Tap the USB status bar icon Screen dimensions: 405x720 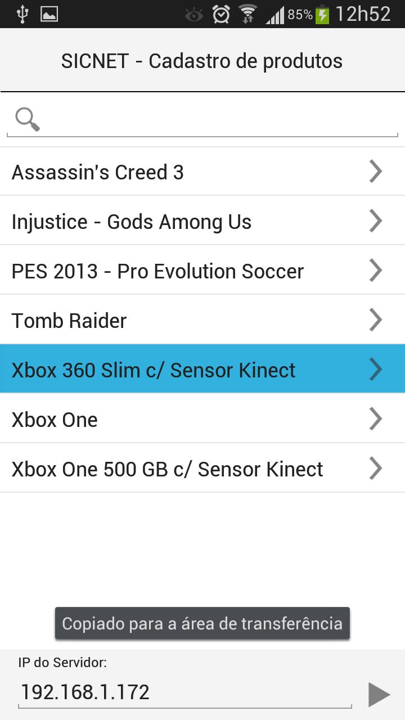22,14
